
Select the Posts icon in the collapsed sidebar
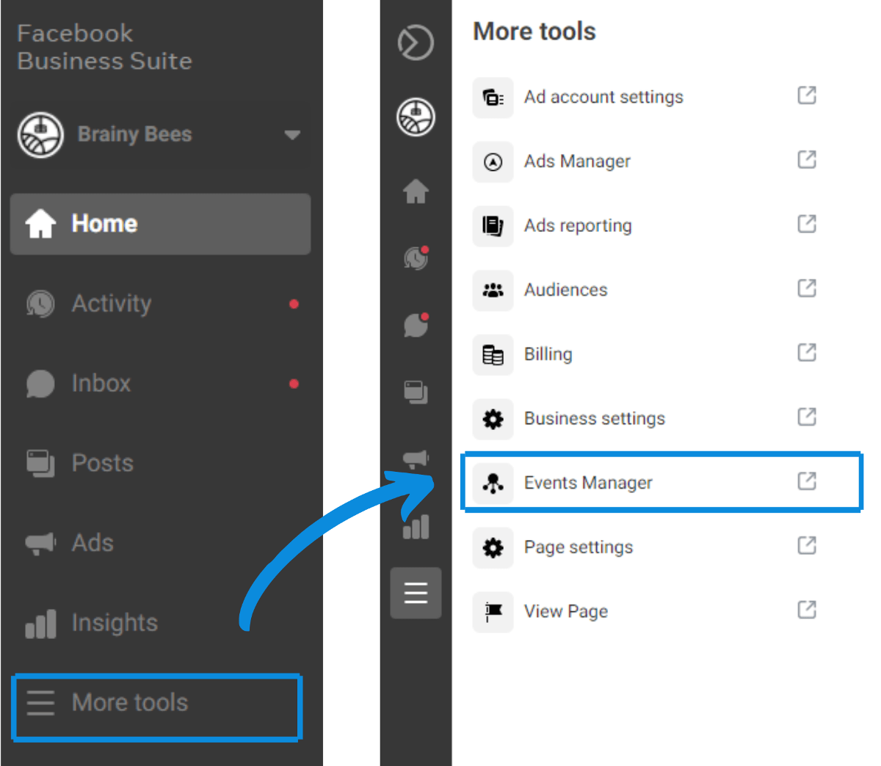[x=416, y=392]
